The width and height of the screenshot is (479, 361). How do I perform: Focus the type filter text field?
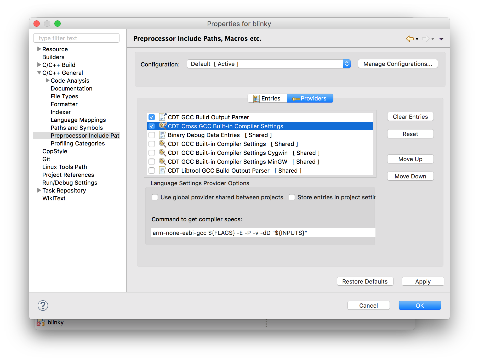[x=76, y=38]
